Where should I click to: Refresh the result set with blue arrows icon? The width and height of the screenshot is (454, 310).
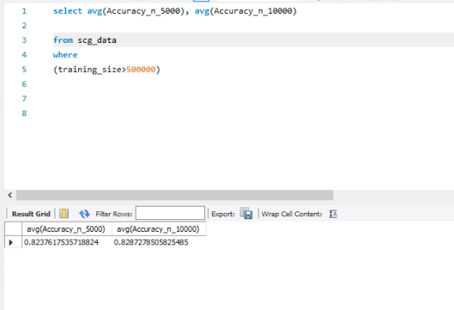[84, 214]
